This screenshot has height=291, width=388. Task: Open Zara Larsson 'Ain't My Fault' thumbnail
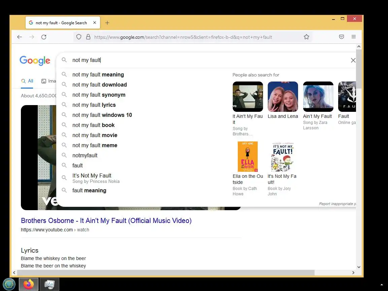318,97
